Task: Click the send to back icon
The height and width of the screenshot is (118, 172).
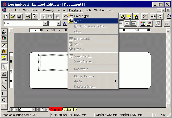Action: coord(136,17)
